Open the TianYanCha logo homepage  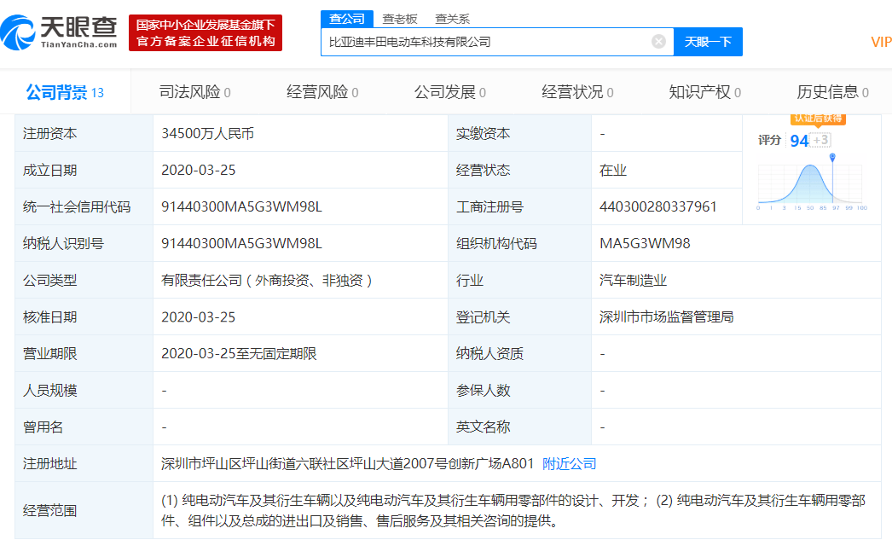pos(60,32)
